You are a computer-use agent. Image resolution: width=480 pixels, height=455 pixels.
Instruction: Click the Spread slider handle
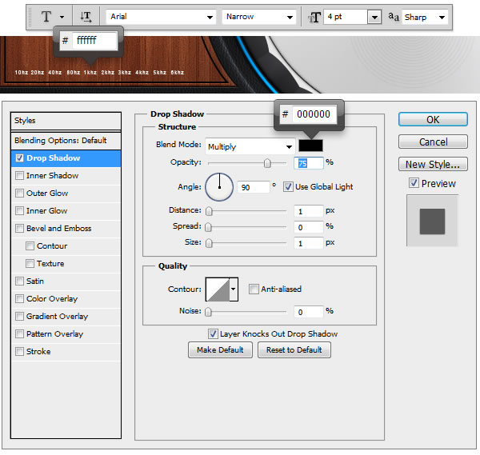click(208, 227)
